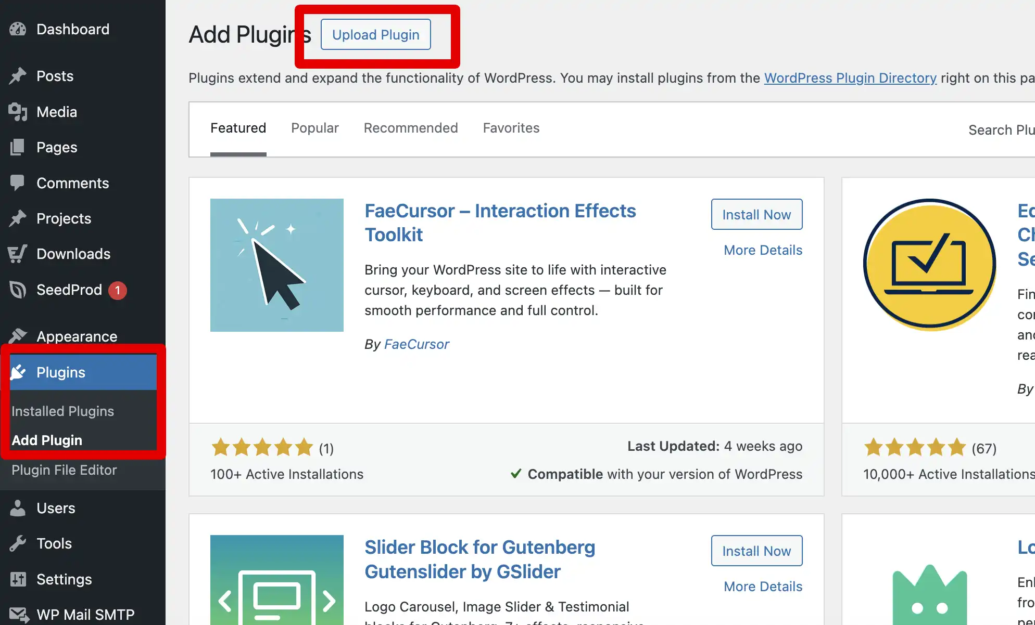Click the WP Mail SMTP envelope icon

point(19,615)
